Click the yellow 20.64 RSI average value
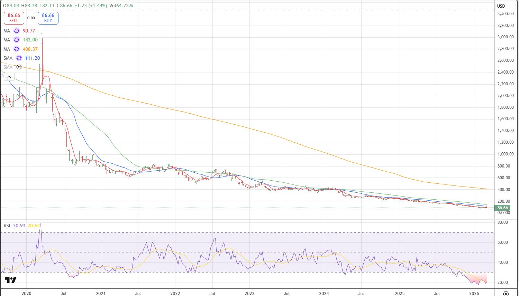 [34, 226]
